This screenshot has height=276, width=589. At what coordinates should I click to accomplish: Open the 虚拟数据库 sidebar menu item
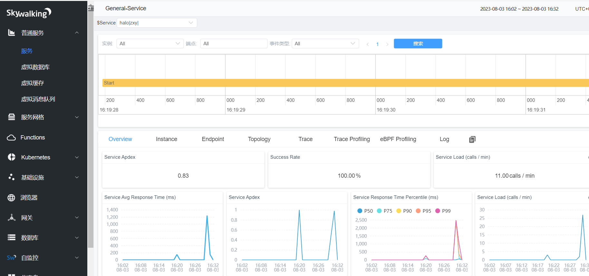pyautogui.click(x=35, y=67)
